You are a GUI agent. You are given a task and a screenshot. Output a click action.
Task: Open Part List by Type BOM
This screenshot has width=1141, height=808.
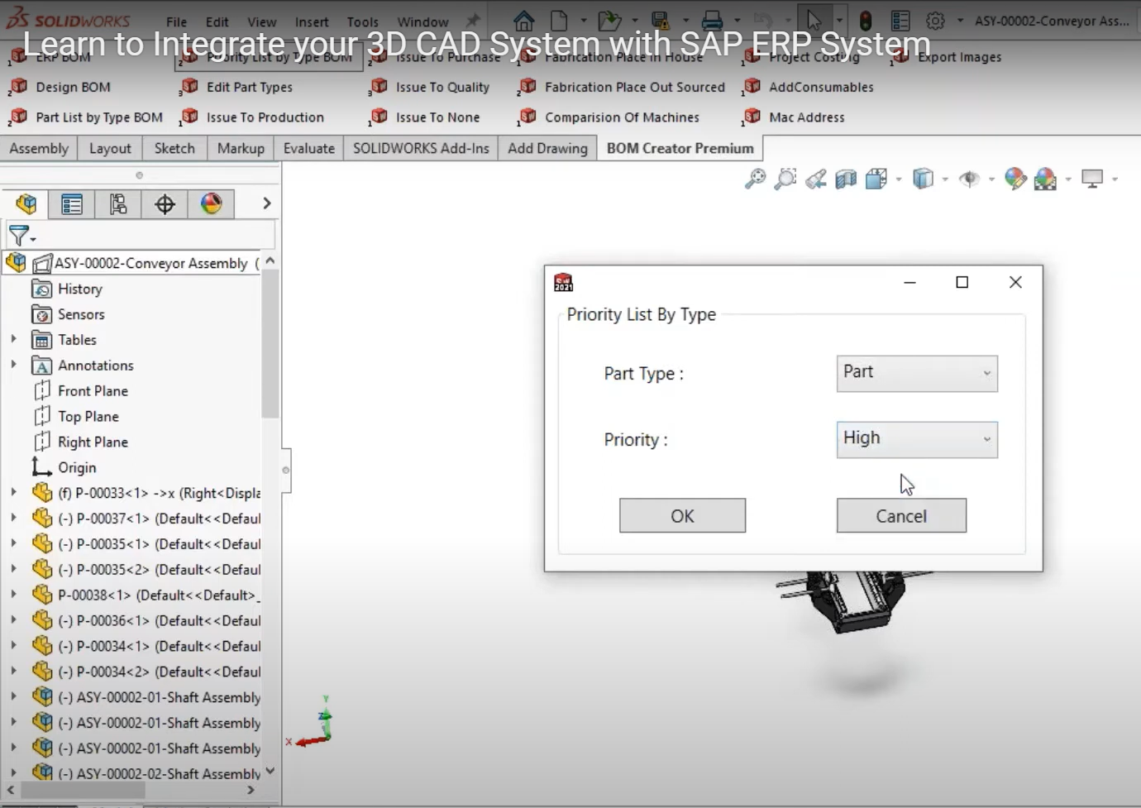86,117
